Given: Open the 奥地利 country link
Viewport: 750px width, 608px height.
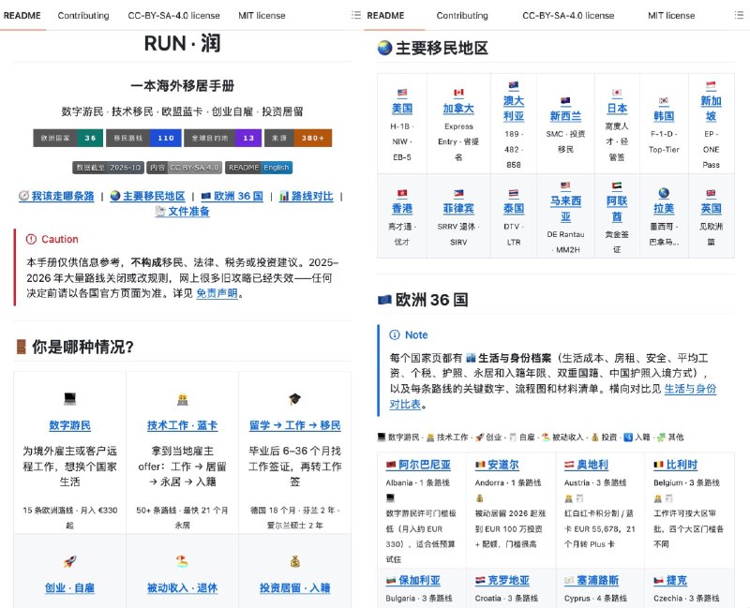Looking at the screenshot, I should pyautogui.click(x=587, y=465).
